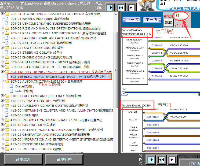200x166 pixels.
Task: Click the top view-control inward arrows icon
Action: 121,8
